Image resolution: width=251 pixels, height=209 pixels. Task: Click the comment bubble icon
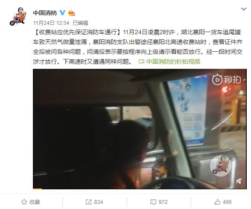coord(153,202)
